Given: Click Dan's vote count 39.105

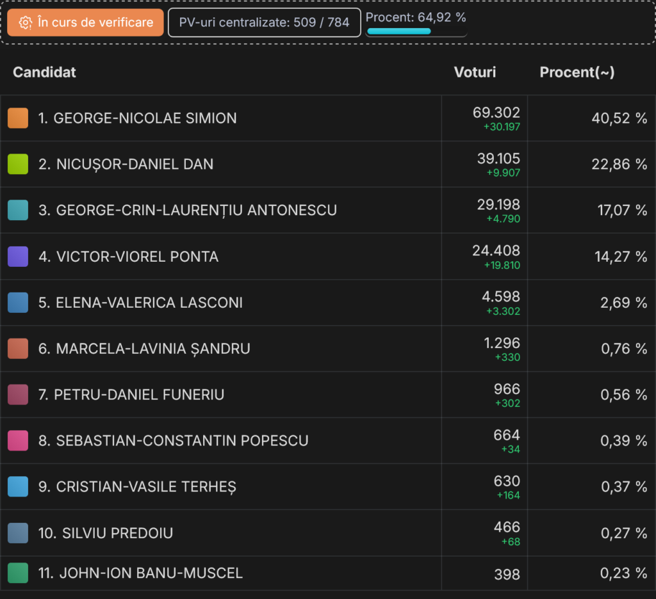Looking at the screenshot, I should tap(498, 159).
